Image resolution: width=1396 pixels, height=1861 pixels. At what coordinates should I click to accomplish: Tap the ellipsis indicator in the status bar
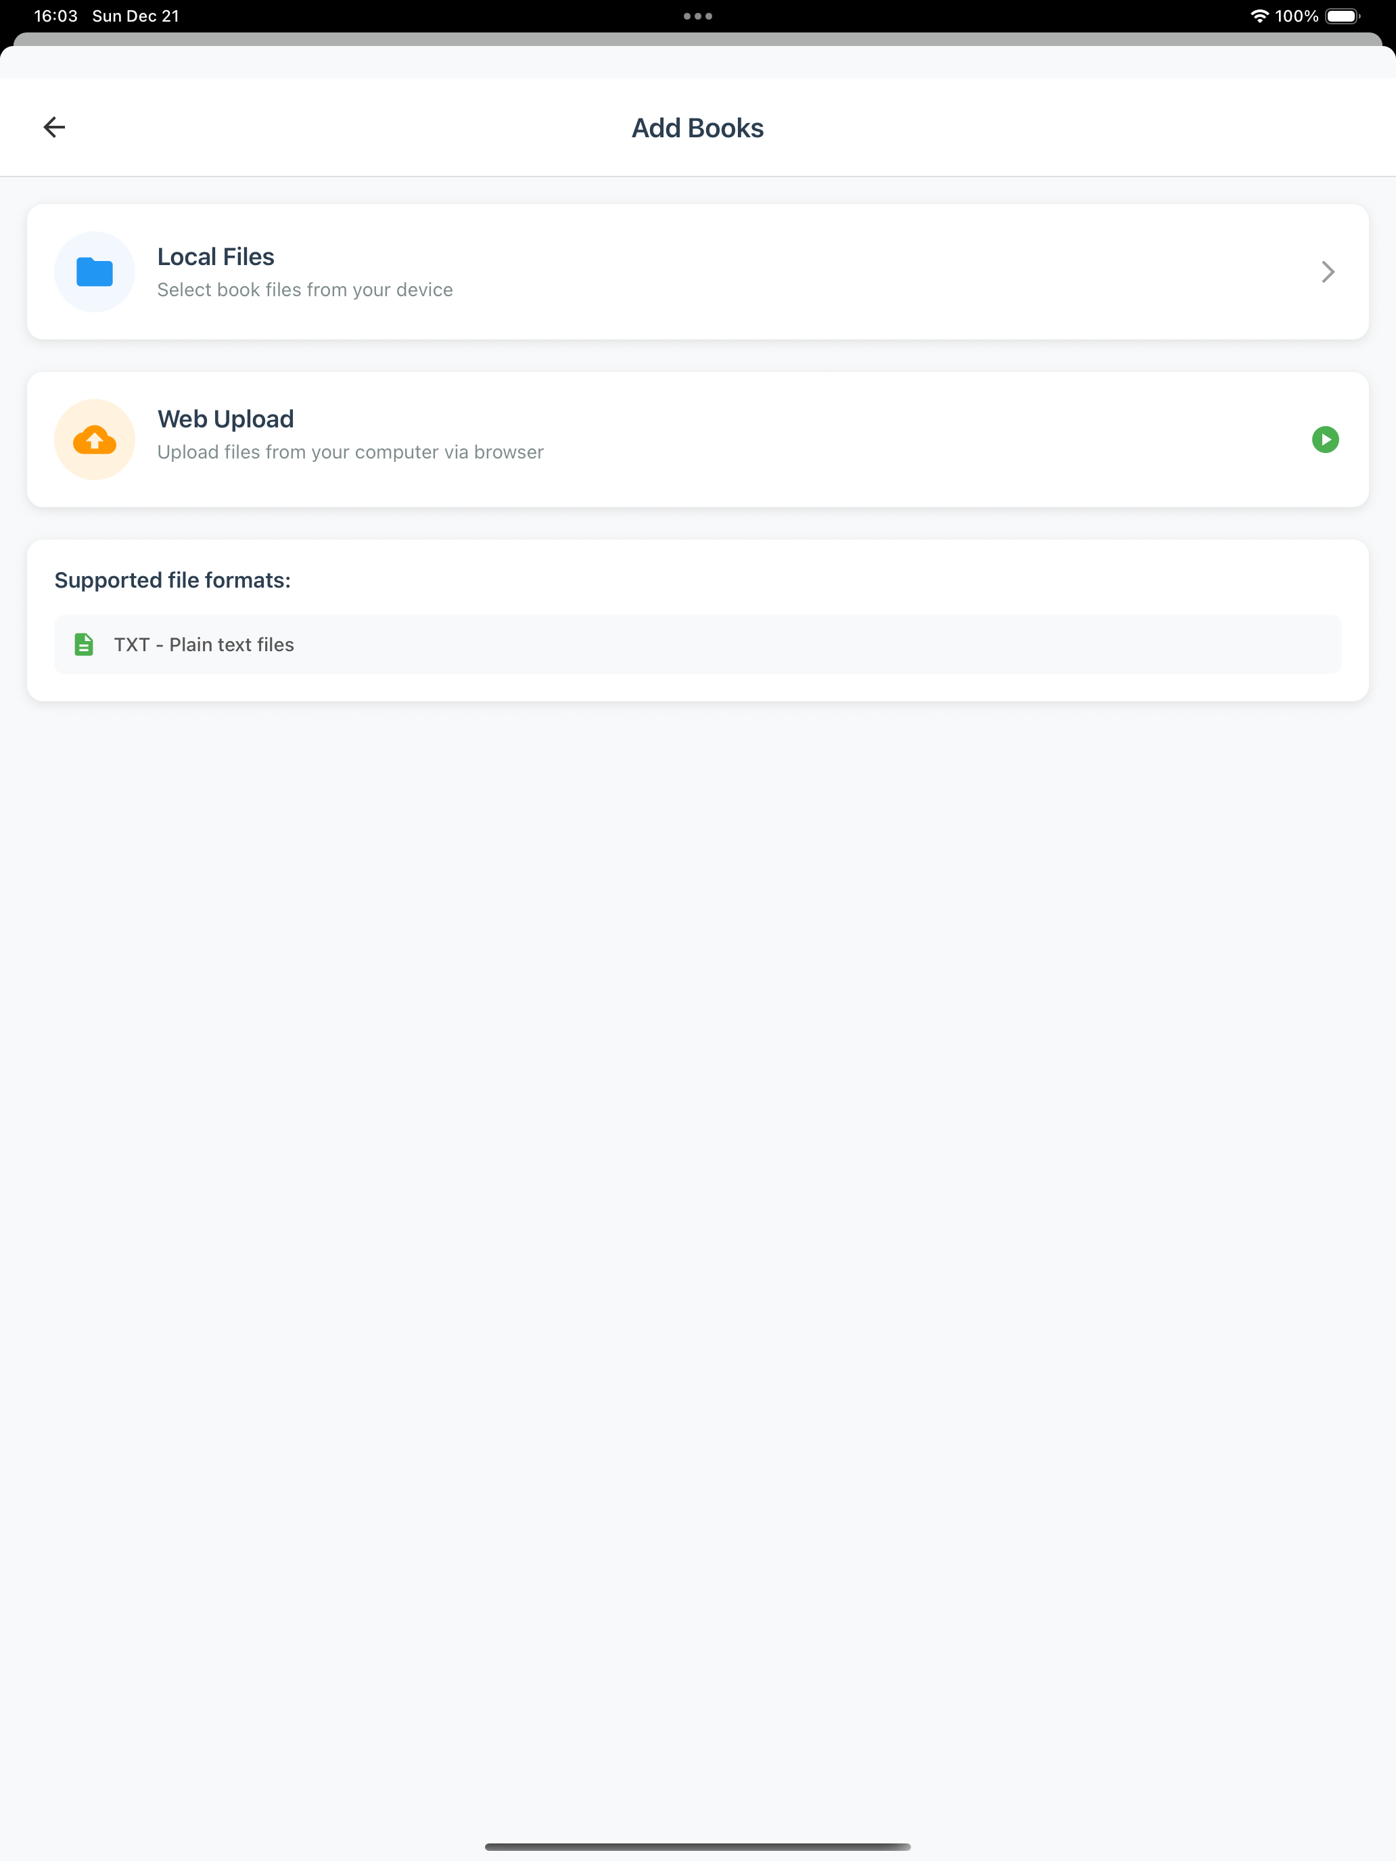coord(697,15)
